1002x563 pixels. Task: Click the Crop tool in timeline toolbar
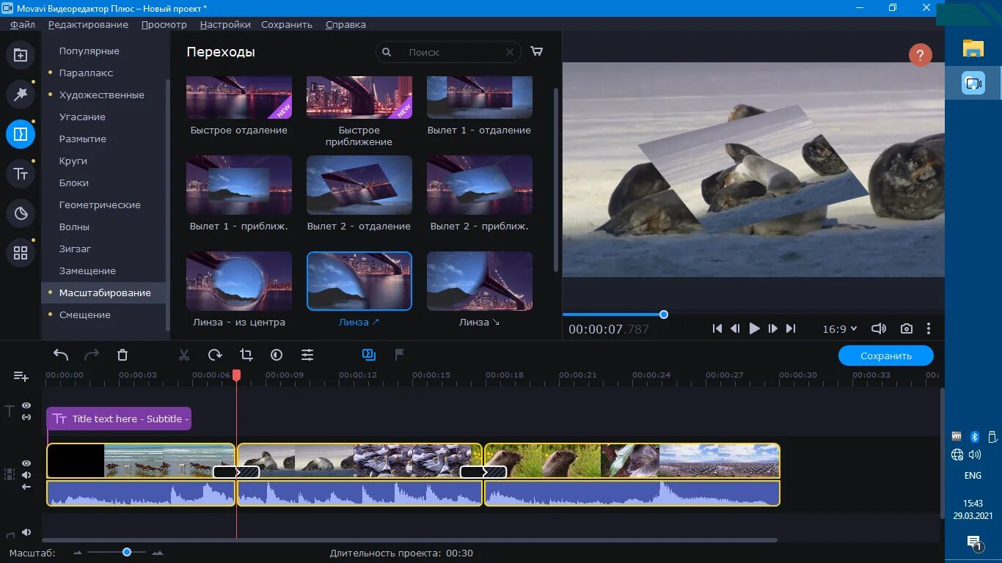(246, 355)
